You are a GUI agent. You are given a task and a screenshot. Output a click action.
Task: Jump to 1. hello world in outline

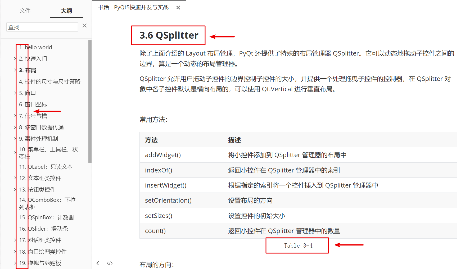pos(35,47)
